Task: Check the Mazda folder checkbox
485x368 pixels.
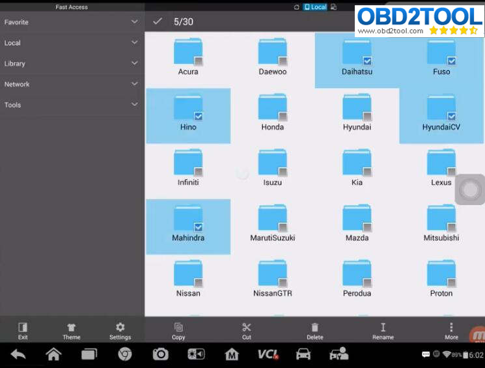Action: tap(367, 227)
